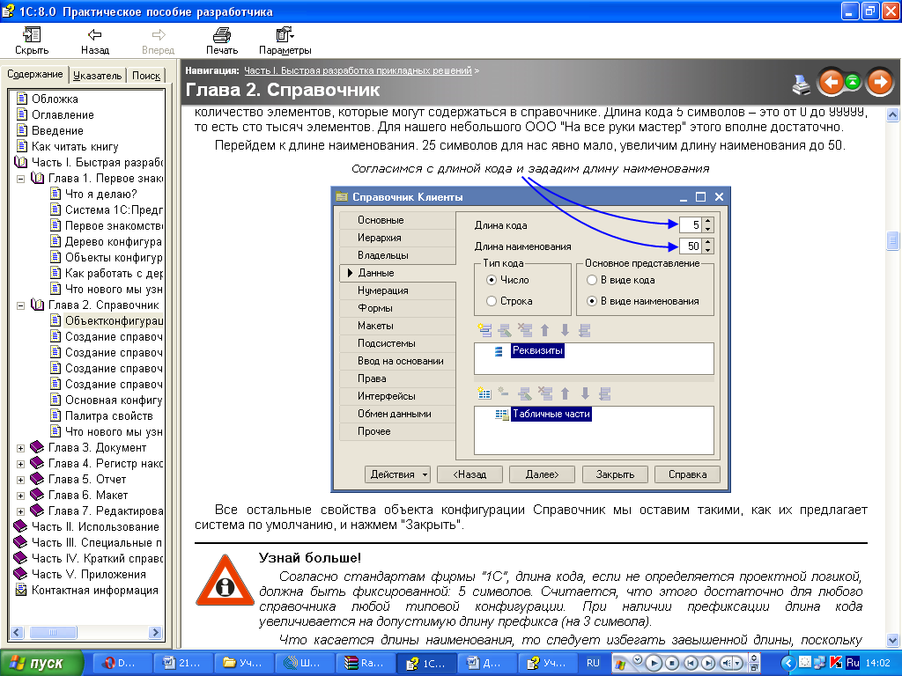
Task: Choose the В виде кода radio option
Action: [592, 280]
